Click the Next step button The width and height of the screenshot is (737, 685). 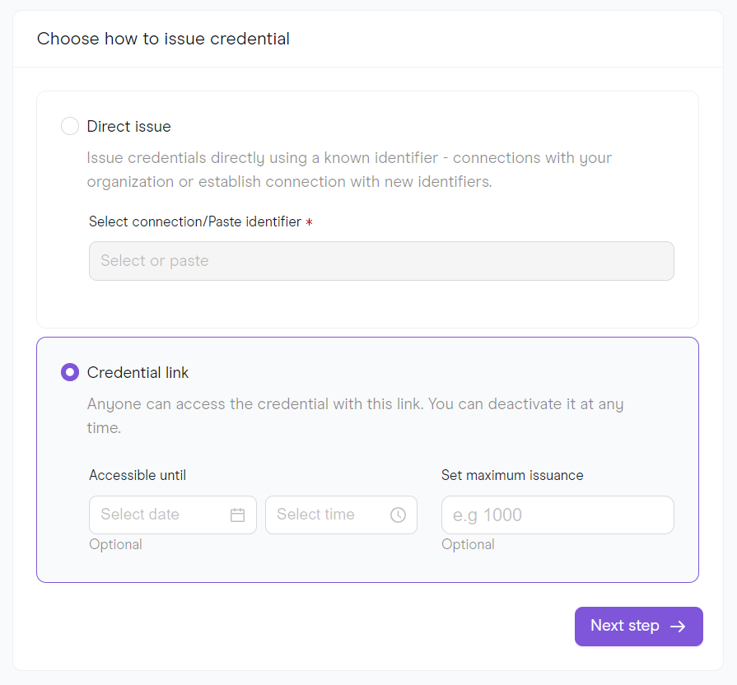click(638, 627)
